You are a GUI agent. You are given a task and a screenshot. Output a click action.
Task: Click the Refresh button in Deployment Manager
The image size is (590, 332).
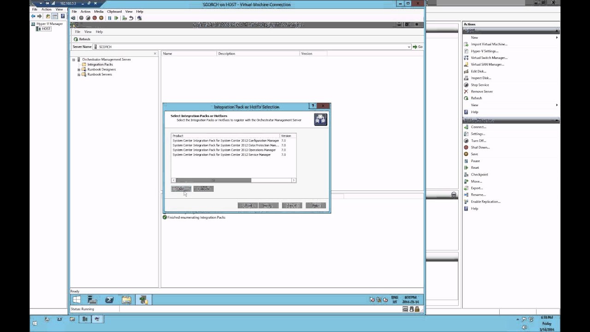[82, 39]
